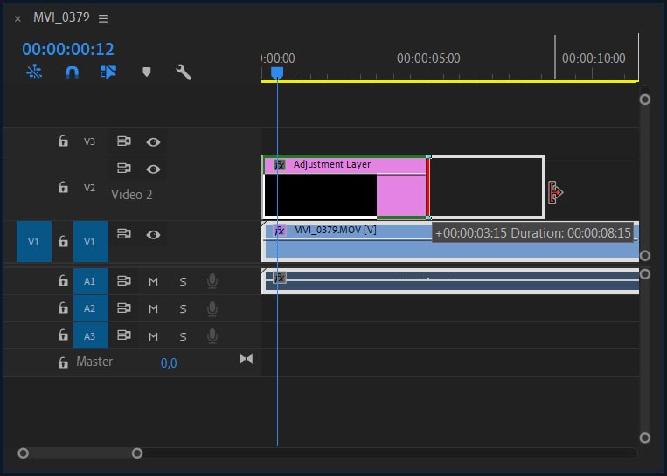Toggle the Snap magnet icon
Viewport: 667px width, 476px height.
point(72,72)
